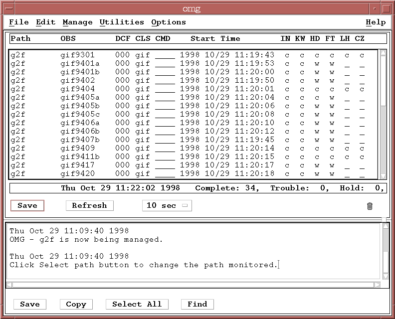Select the gif9301 row in the list
The width and height of the screenshot is (395, 319).
(77, 55)
